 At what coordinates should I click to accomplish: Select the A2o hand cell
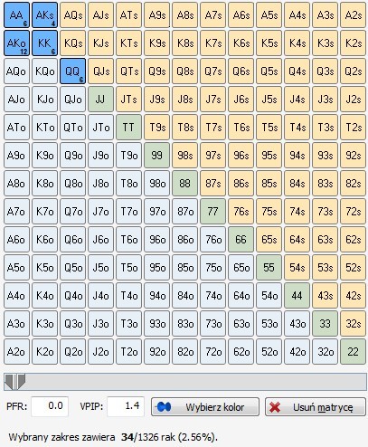click(x=16, y=352)
